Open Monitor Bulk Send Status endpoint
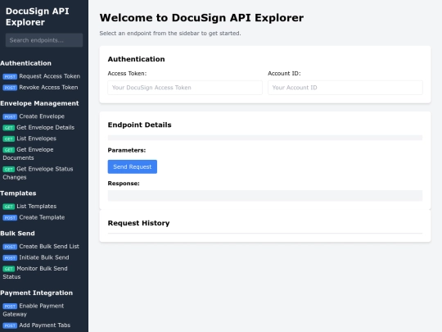 click(35, 272)
